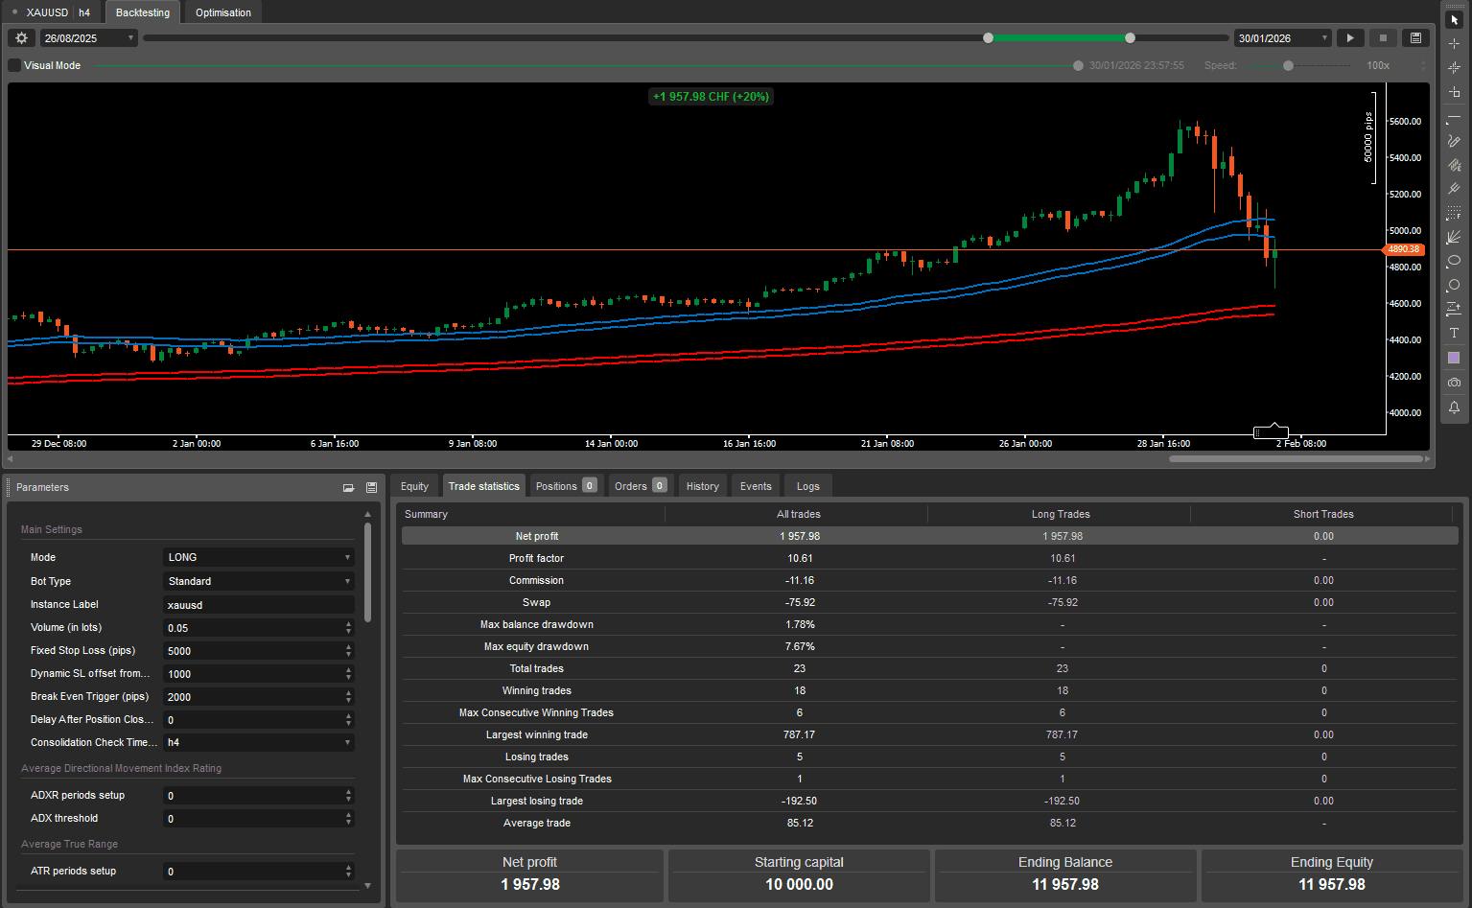
Task: Click the Parameters panel vertical scrollbar
Action: pyautogui.click(x=367, y=573)
